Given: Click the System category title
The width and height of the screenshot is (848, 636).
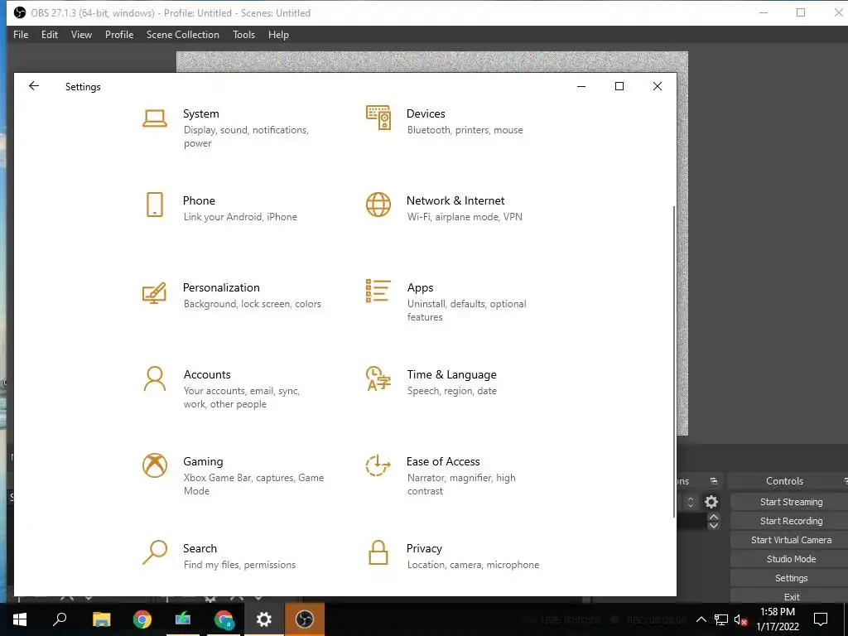Looking at the screenshot, I should point(201,113).
